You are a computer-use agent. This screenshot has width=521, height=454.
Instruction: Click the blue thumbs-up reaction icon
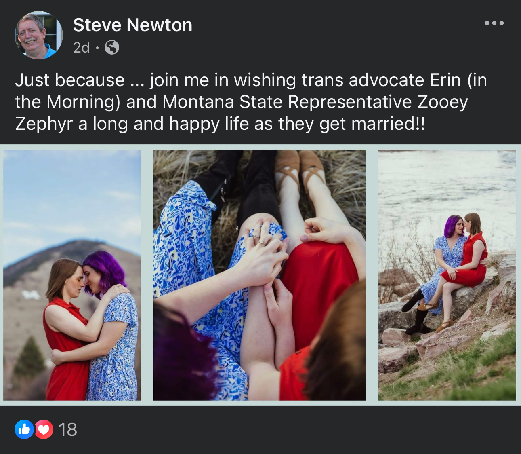(24, 429)
